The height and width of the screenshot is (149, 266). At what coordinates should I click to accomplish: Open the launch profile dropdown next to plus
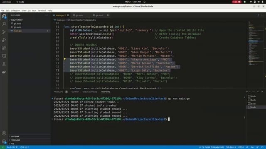[250, 92]
